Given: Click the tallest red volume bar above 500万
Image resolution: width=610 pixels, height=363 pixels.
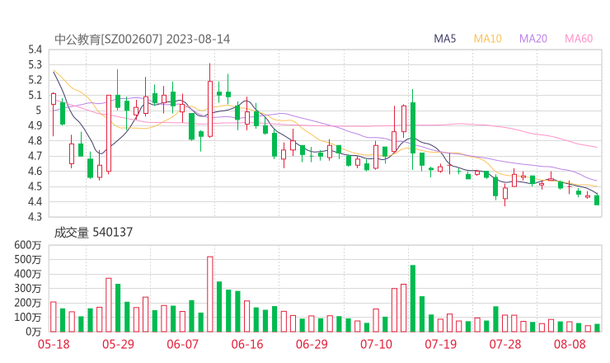Looking at the screenshot, I should pos(210,294).
